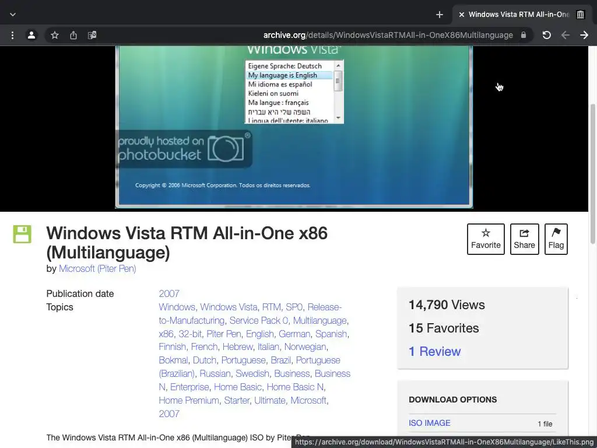Open the Hebrew topic link
The height and width of the screenshot is (448, 597).
click(238, 346)
